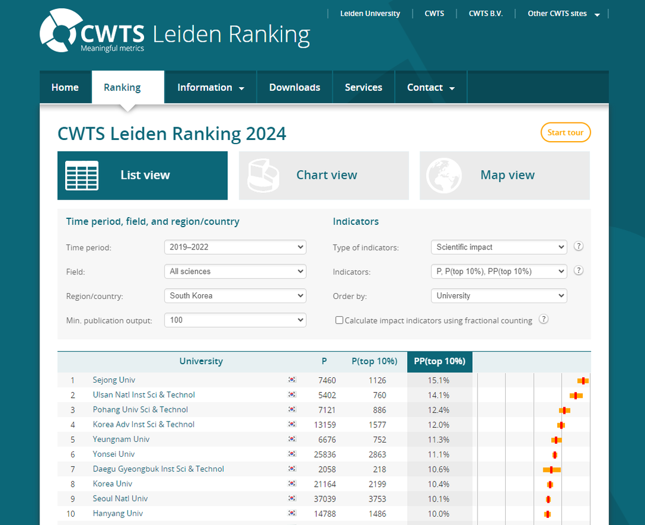Viewport: 645px width, 525px height.
Task: Open the Yonsei Univ link
Action: click(114, 454)
